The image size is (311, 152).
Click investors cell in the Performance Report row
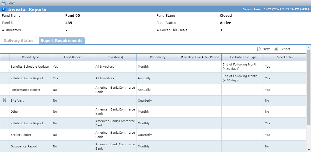coord(115,90)
